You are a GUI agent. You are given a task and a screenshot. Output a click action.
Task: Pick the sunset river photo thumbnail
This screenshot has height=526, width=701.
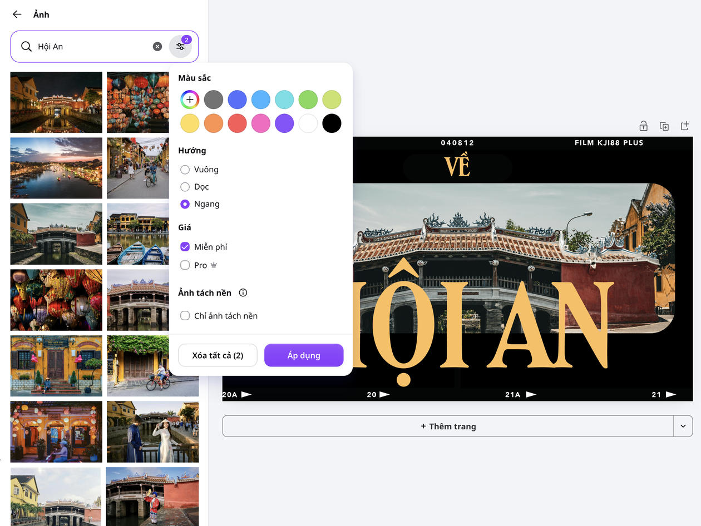(x=56, y=168)
